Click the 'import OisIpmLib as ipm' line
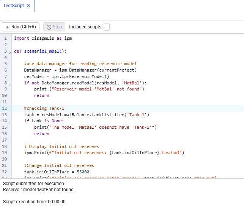This screenshot has width=244, height=215. coord(43,38)
